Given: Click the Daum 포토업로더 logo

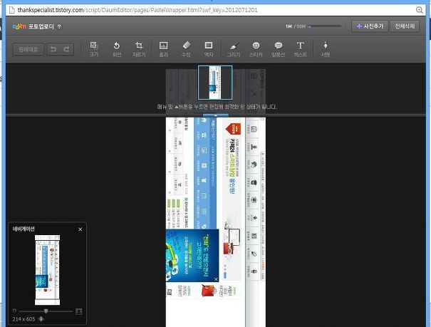Looking at the screenshot, I should [33, 26].
